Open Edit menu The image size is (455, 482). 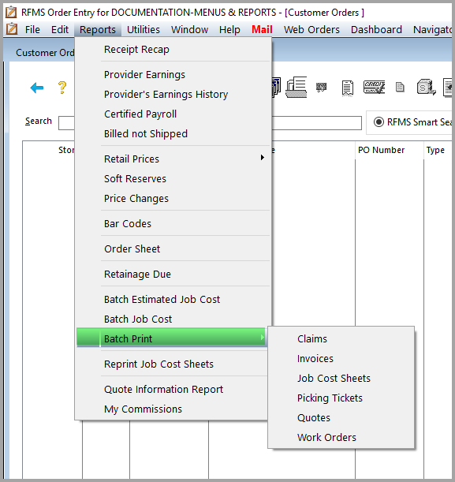[60, 29]
